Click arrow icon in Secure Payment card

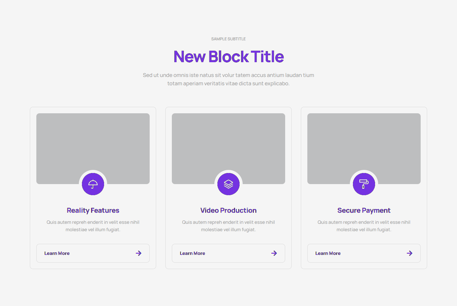click(410, 253)
